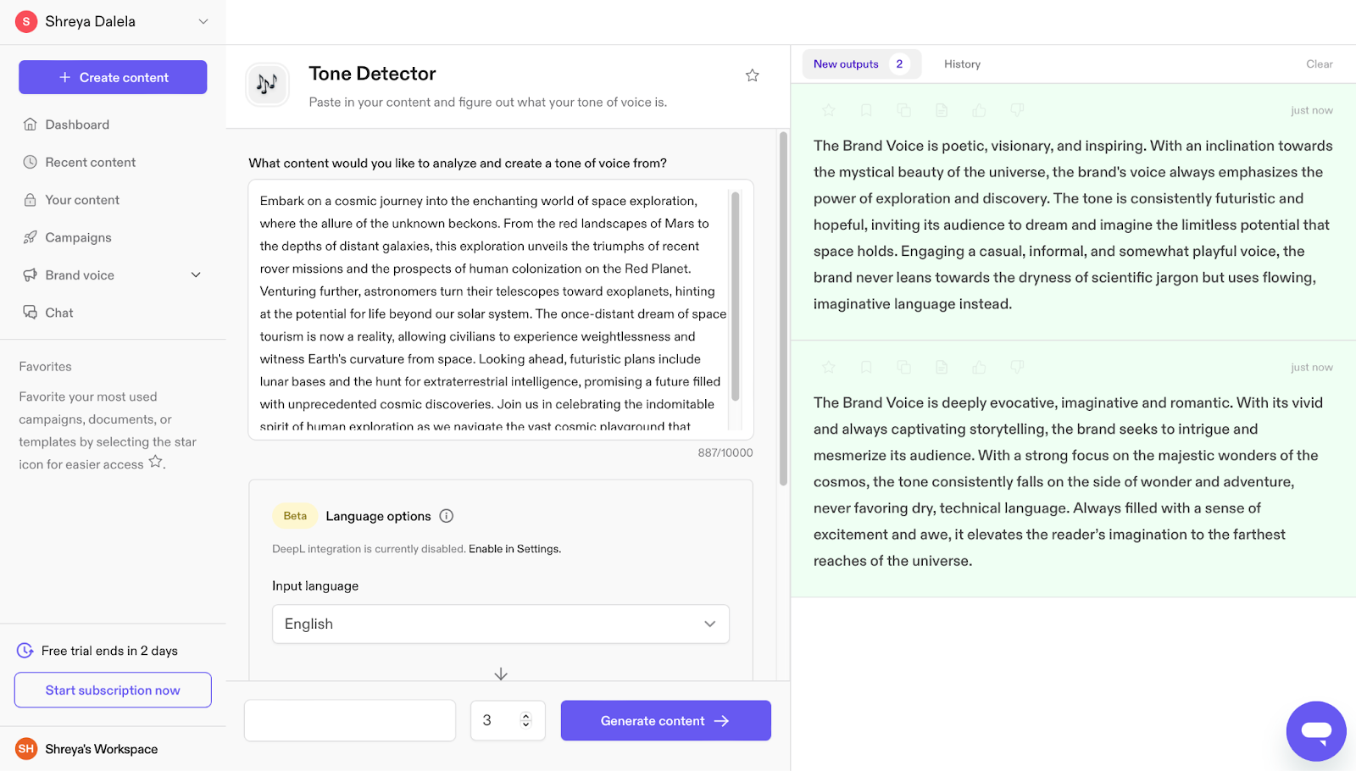Click the content textarea scrollbar
Screen dimensions: 1356x771
pyautogui.click(x=735, y=297)
